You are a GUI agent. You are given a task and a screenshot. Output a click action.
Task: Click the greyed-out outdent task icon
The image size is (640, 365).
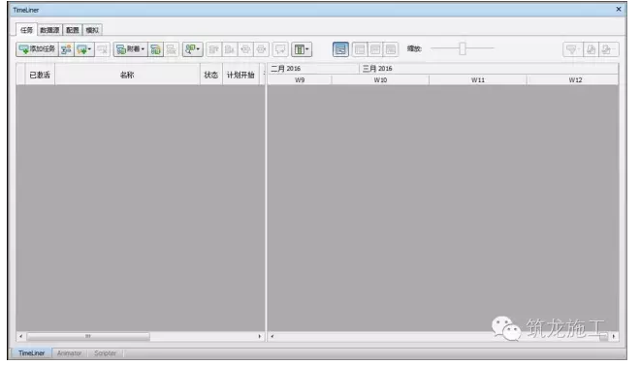pos(261,49)
